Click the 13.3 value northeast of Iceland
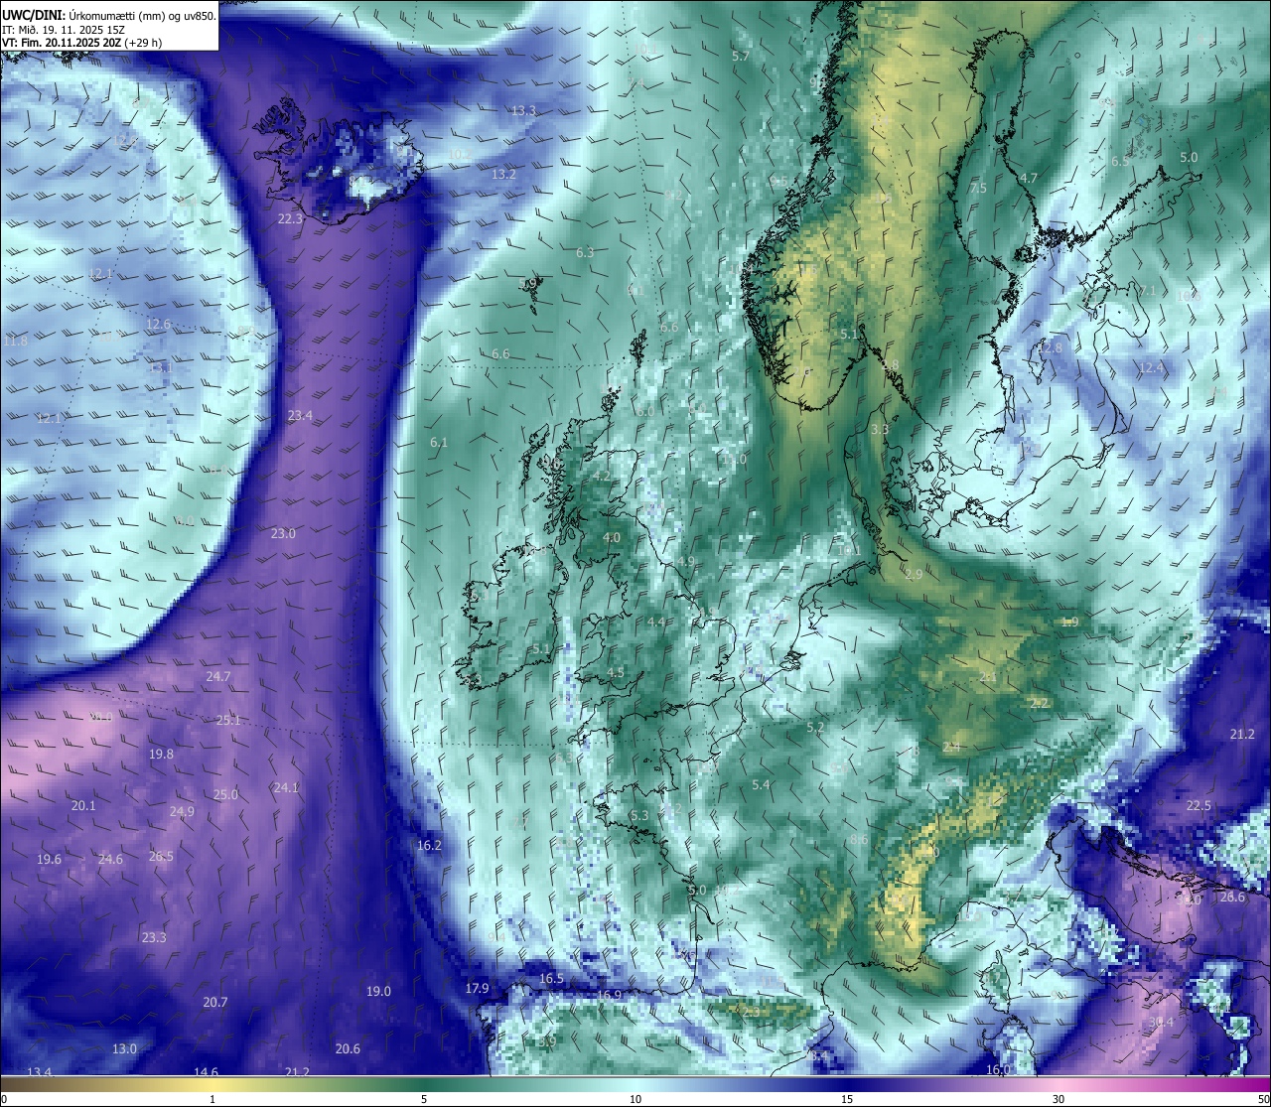Viewport: 1271px width, 1107px height. pos(523,111)
